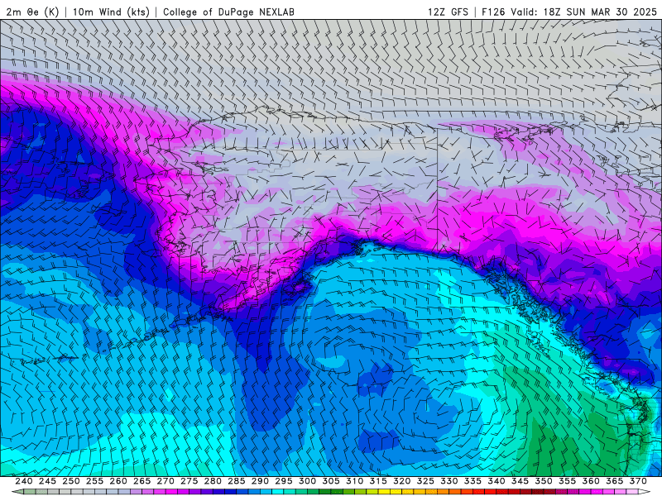The image size is (662, 496).
Task: Pick the 270 label on the color bar
Action: (x=165, y=481)
